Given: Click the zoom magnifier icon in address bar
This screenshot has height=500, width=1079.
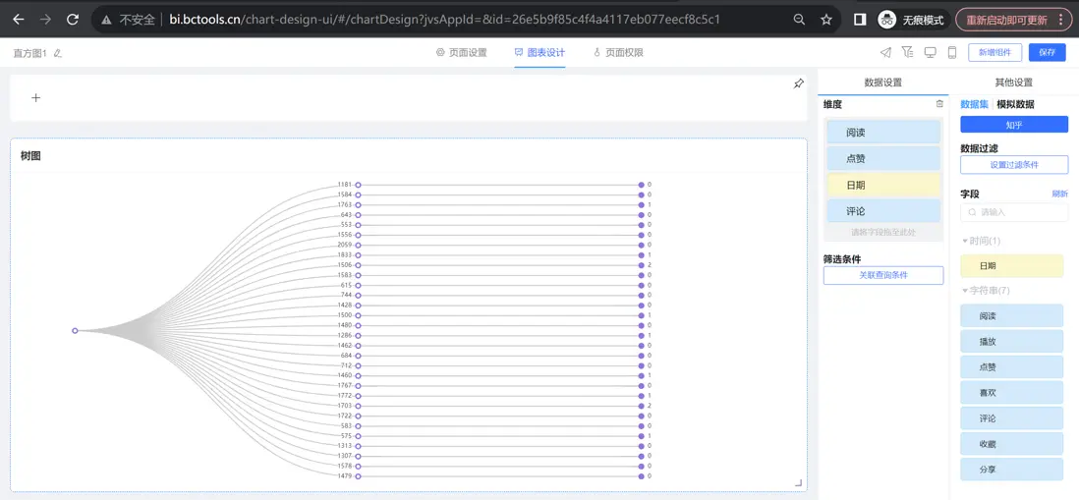Looking at the screenshot, I should 799,20.
